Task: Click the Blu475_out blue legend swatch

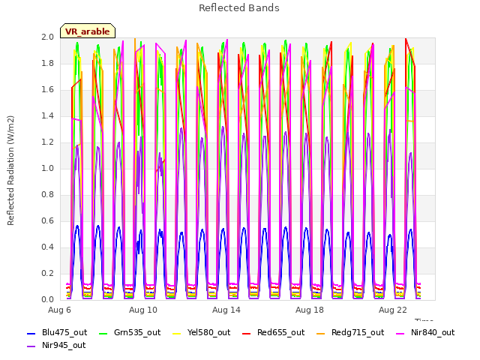Action: [x=31, y=334]
